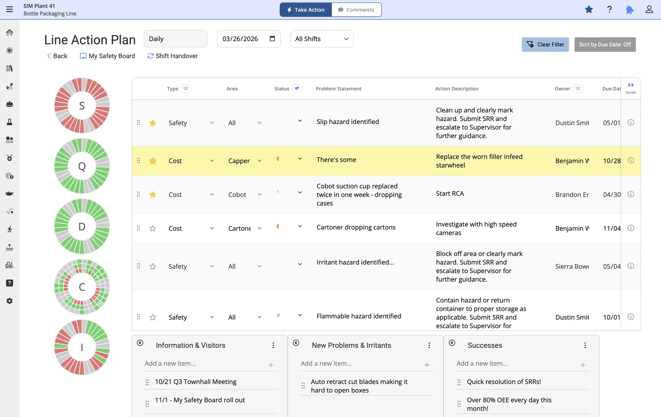Open Status dropdown for Cobot row
This screenshot has width=661, height=417.
(x=300, y=193)
